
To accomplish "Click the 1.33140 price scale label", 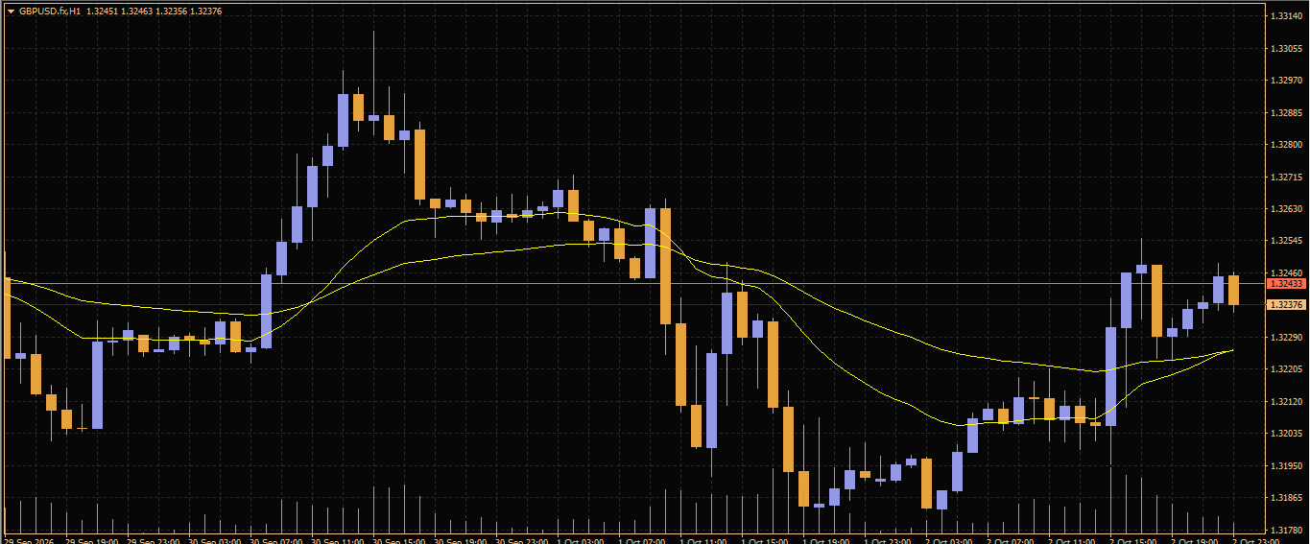I will point(1286,16).
